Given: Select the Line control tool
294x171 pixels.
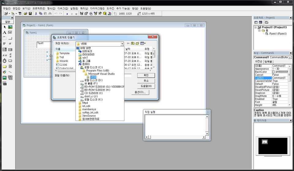Looking at the screenshot, I should click(x=10, y=72).
